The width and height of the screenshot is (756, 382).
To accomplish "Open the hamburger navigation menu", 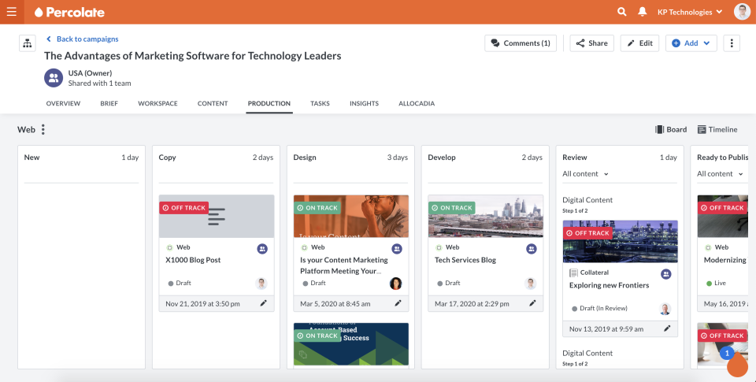I will click(12, 12).
